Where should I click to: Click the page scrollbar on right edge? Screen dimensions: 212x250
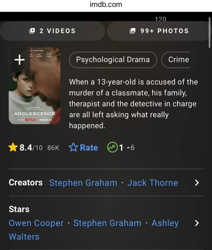pyautogui.click(x=209, y=32)
